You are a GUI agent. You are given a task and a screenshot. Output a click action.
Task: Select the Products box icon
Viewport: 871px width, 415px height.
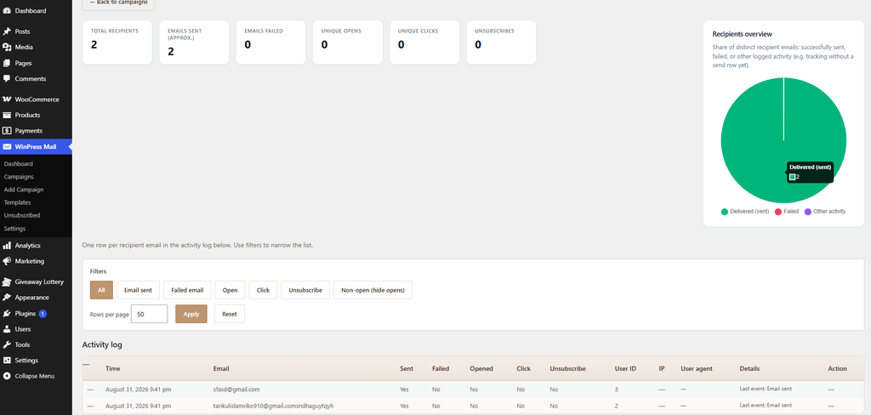coord(7,115)
